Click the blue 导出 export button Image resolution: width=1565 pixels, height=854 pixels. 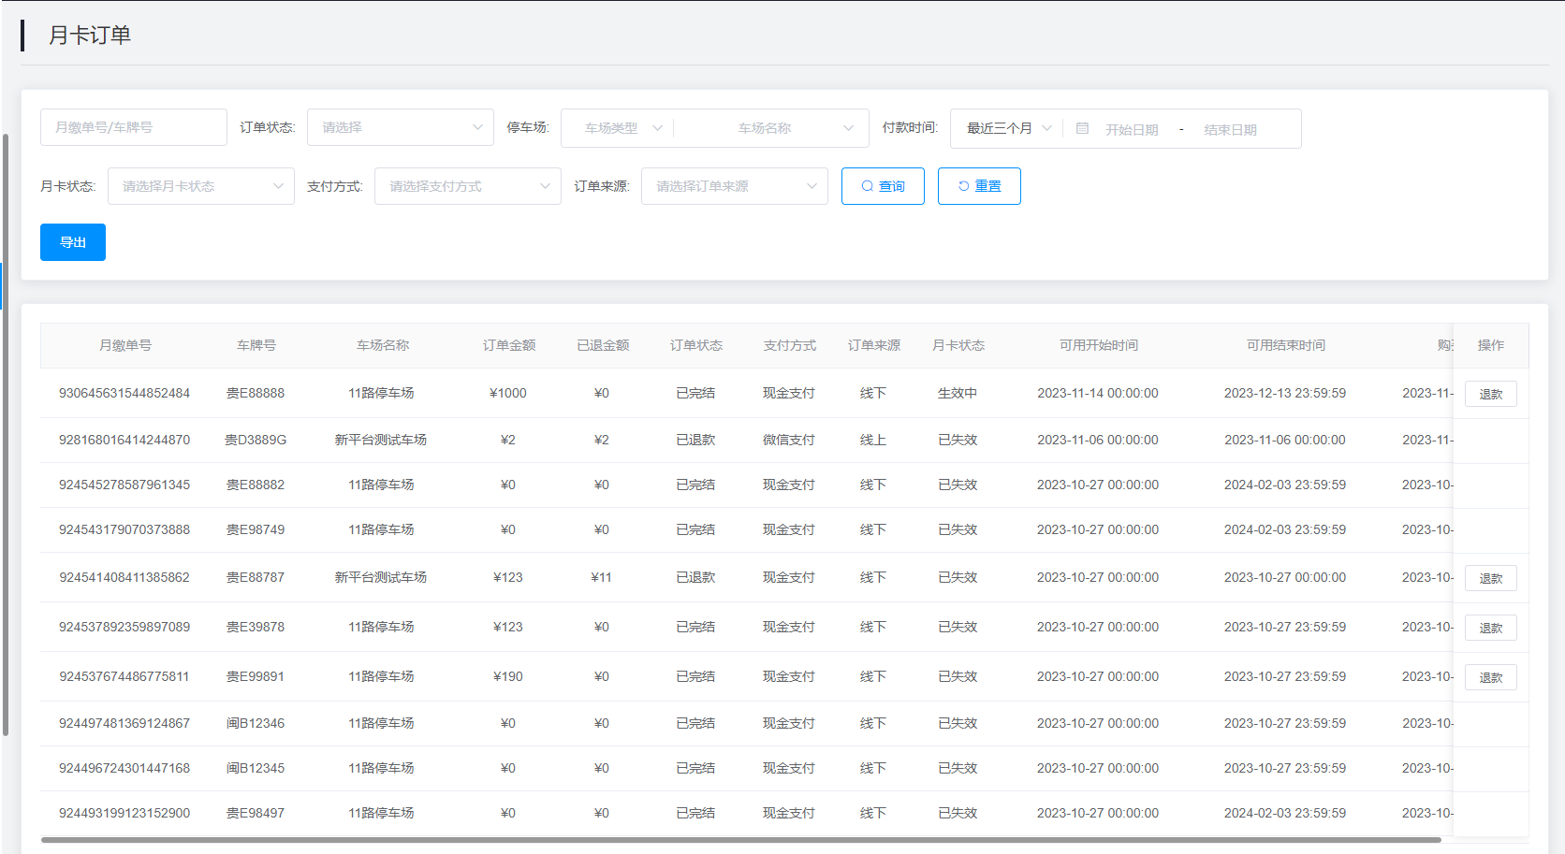point(73,242)
